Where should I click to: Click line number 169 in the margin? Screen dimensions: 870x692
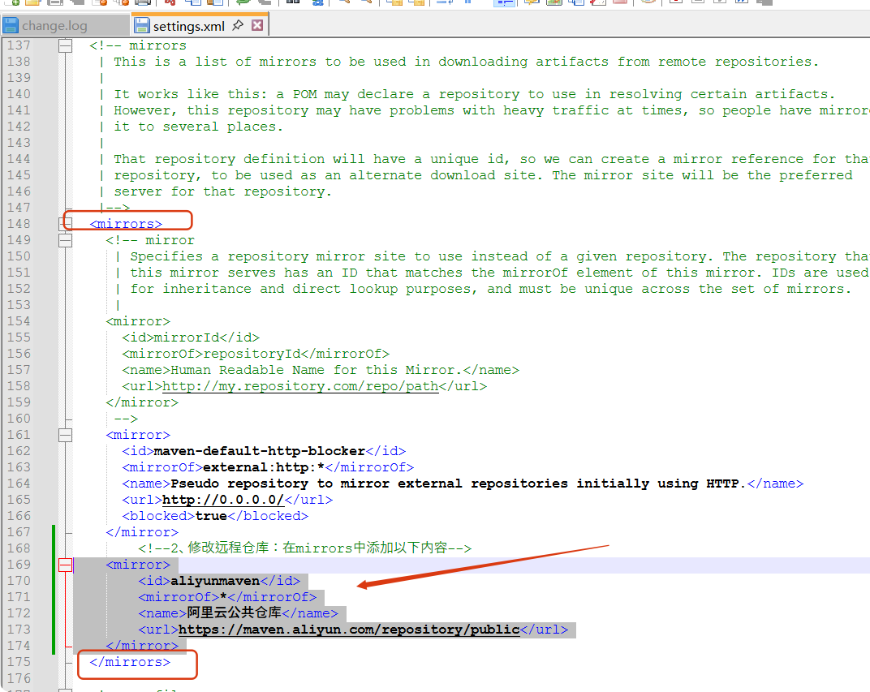tap(19, 565)
